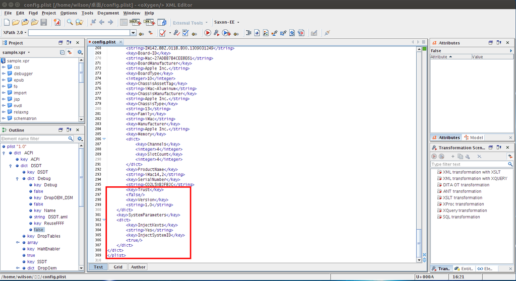Click the Configure transformation scenario wrench icon

[217, 33]
